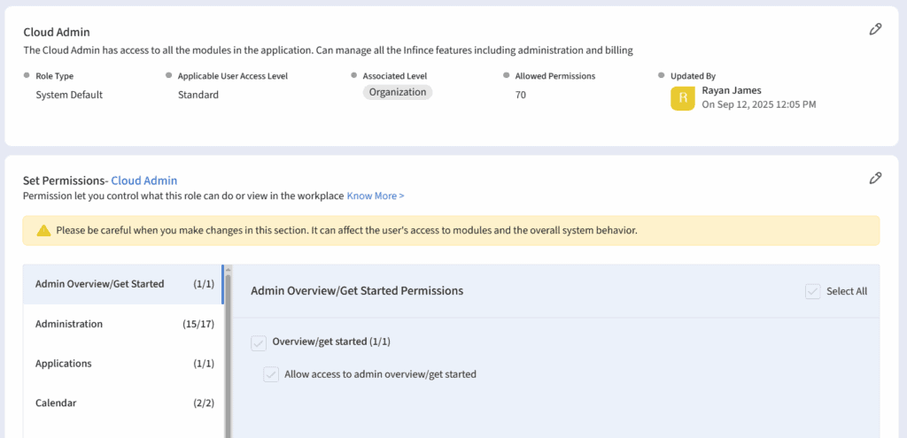Click the Allowed Permissions value 70
The image size is (907, 438).
[521, 95]
